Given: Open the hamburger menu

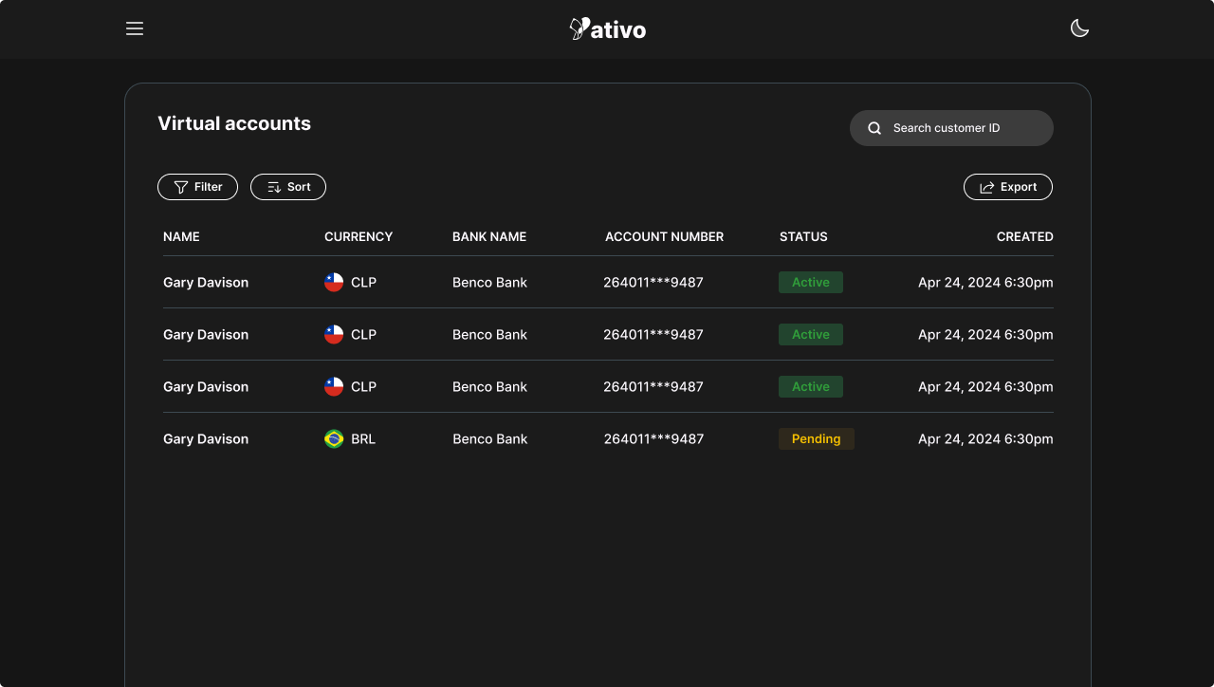Looking at the screenshot, I should click(135, 28).
